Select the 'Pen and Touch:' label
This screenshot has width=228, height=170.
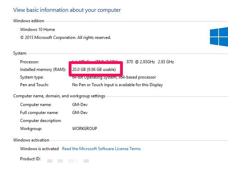pyautogui.click(x=34, y=85)
